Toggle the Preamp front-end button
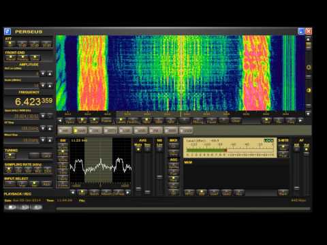 click(x=22, y=58)
